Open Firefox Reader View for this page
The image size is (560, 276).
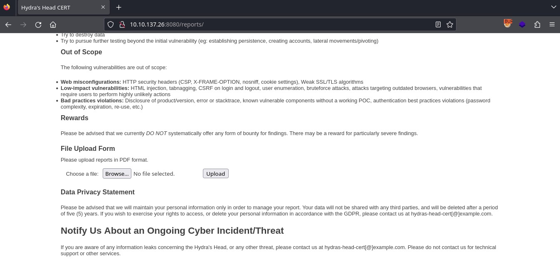tap(438, 24)
